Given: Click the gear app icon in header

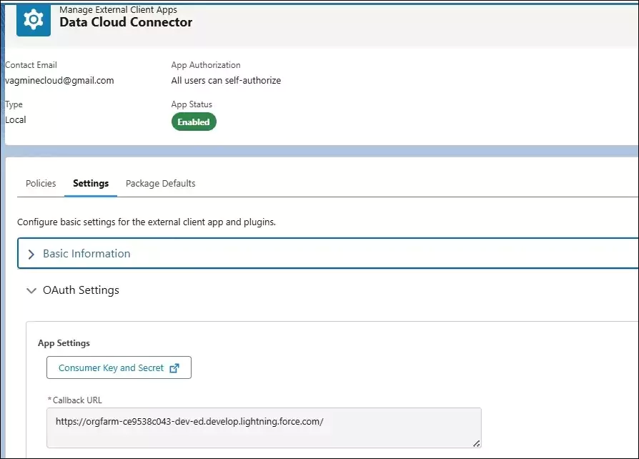Looking at the screenshot, I should (x=34, y=19).
